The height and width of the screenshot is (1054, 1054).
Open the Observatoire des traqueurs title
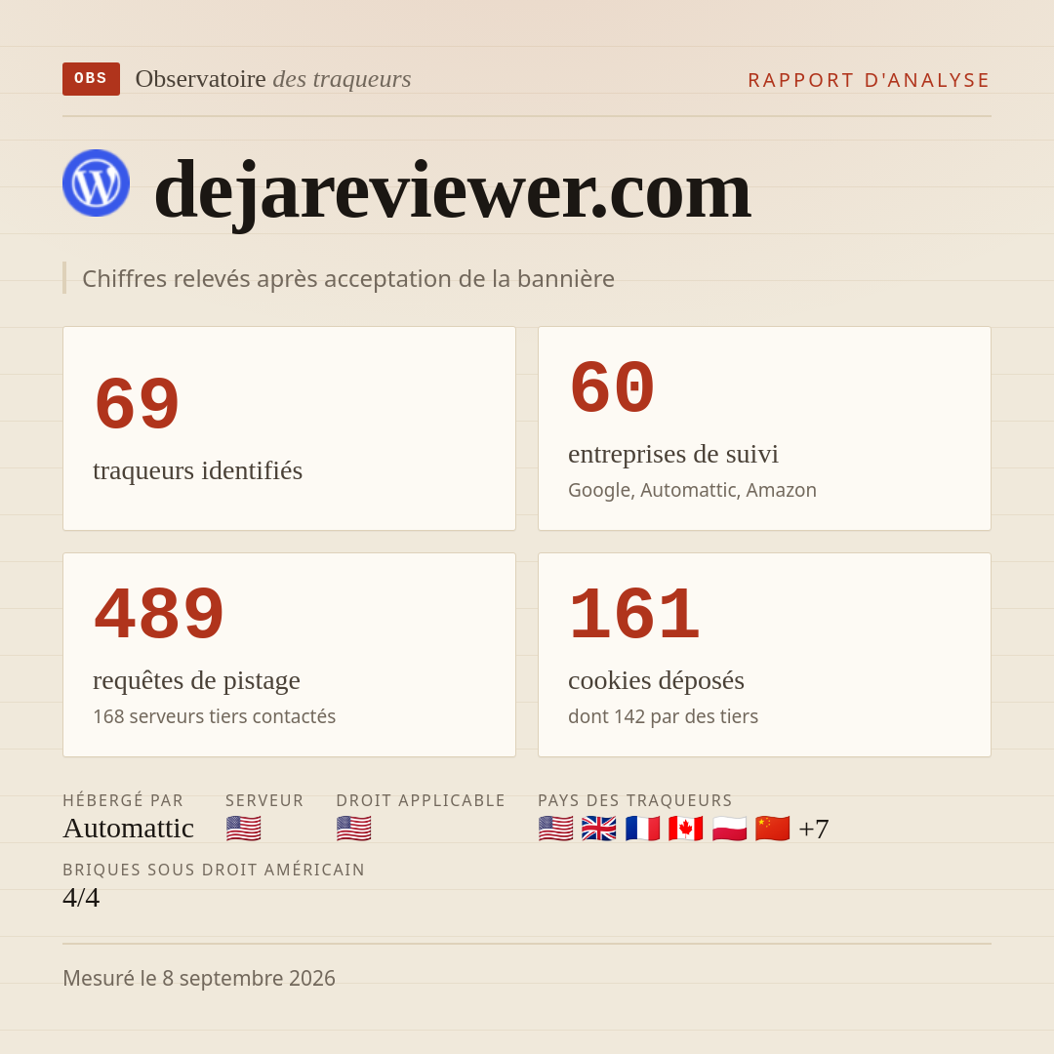pos(273,79)
